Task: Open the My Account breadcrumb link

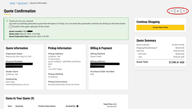Action: click(23, 3)
